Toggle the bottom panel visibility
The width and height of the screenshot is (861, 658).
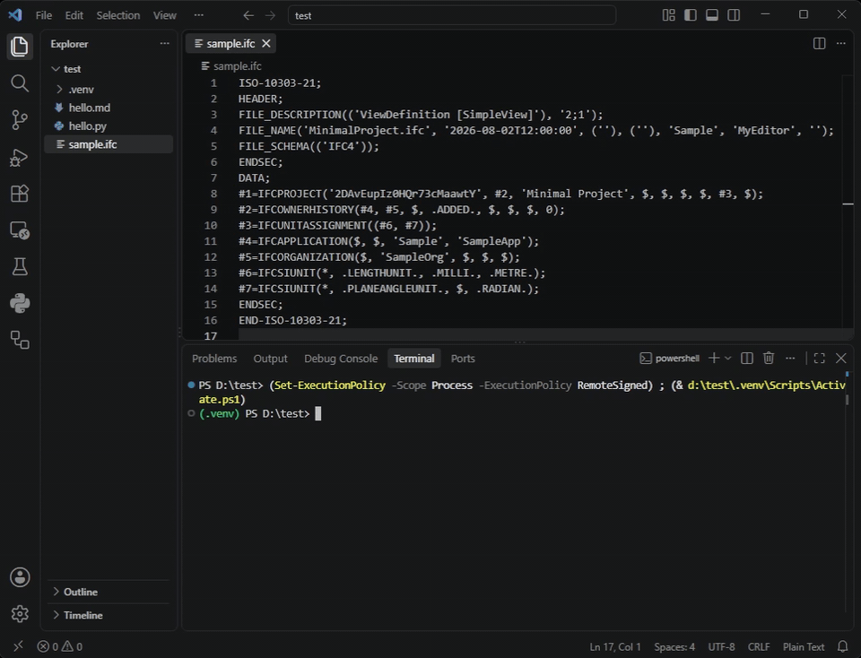[711, 15]
